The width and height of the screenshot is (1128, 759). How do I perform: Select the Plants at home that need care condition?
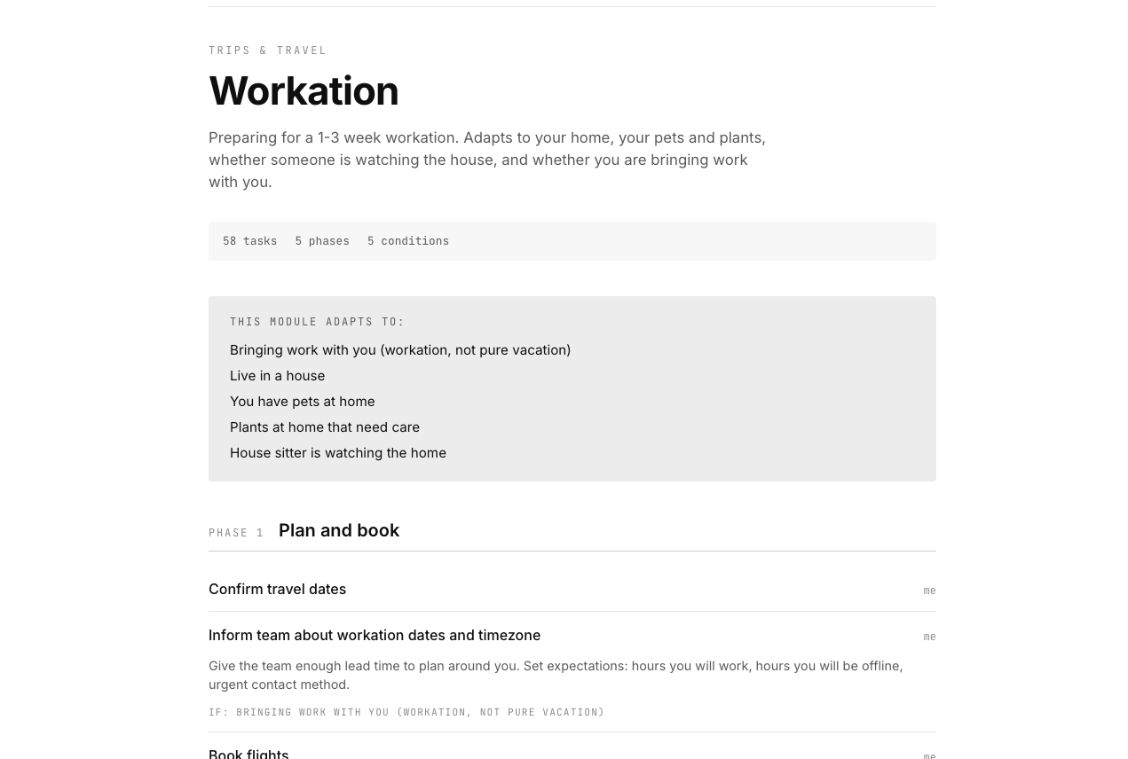pos(325,427)
